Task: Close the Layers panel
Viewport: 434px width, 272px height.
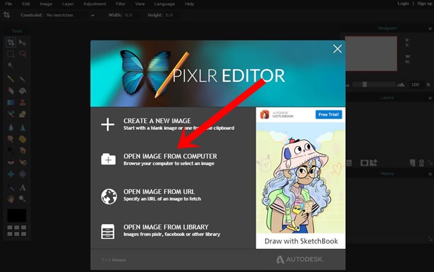Action: tap(430, 98)
